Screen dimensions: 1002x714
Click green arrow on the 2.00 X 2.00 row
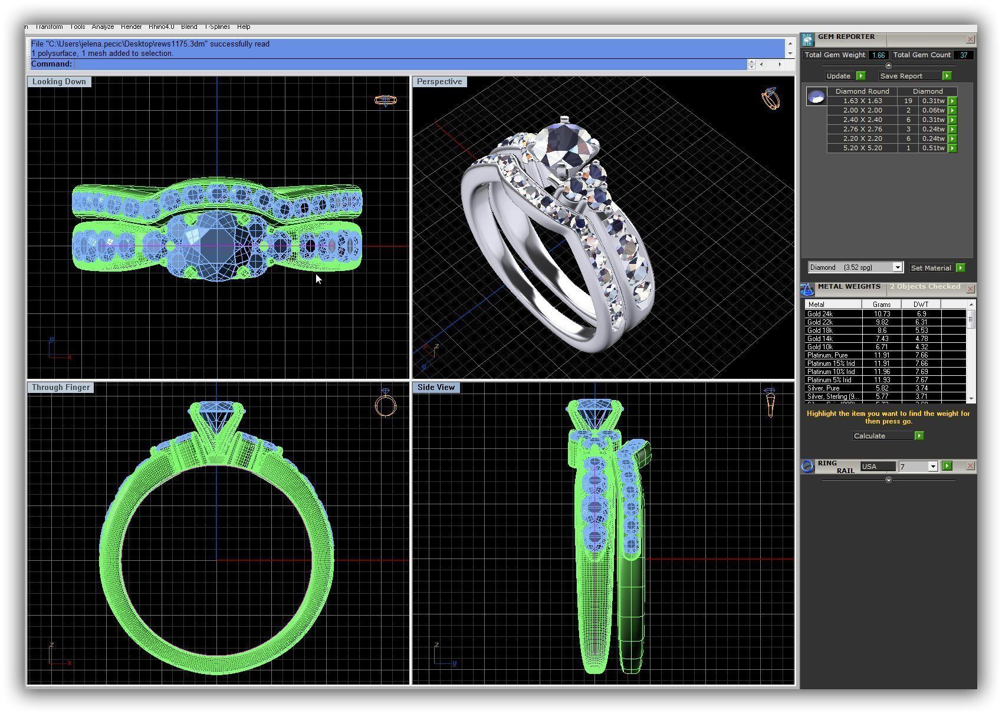pos(952,111)
